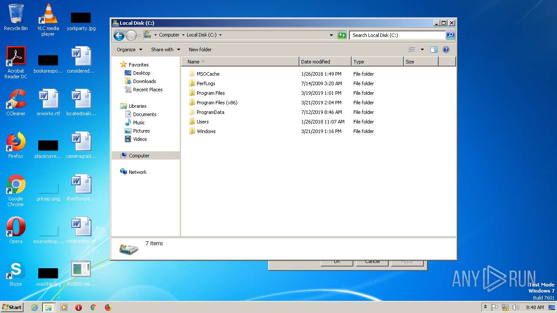This screenshot has height=313, width=557.
Task: Select the Users folder
Action: 202,122
